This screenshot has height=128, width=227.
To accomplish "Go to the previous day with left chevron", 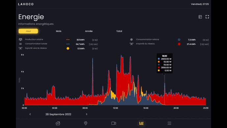I will 30,114.
